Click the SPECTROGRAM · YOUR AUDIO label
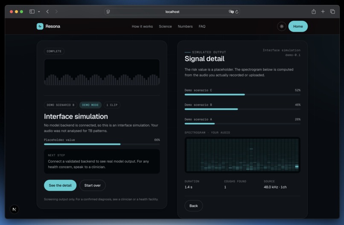This screenshot has width=344, height=225. click(207, 133)
